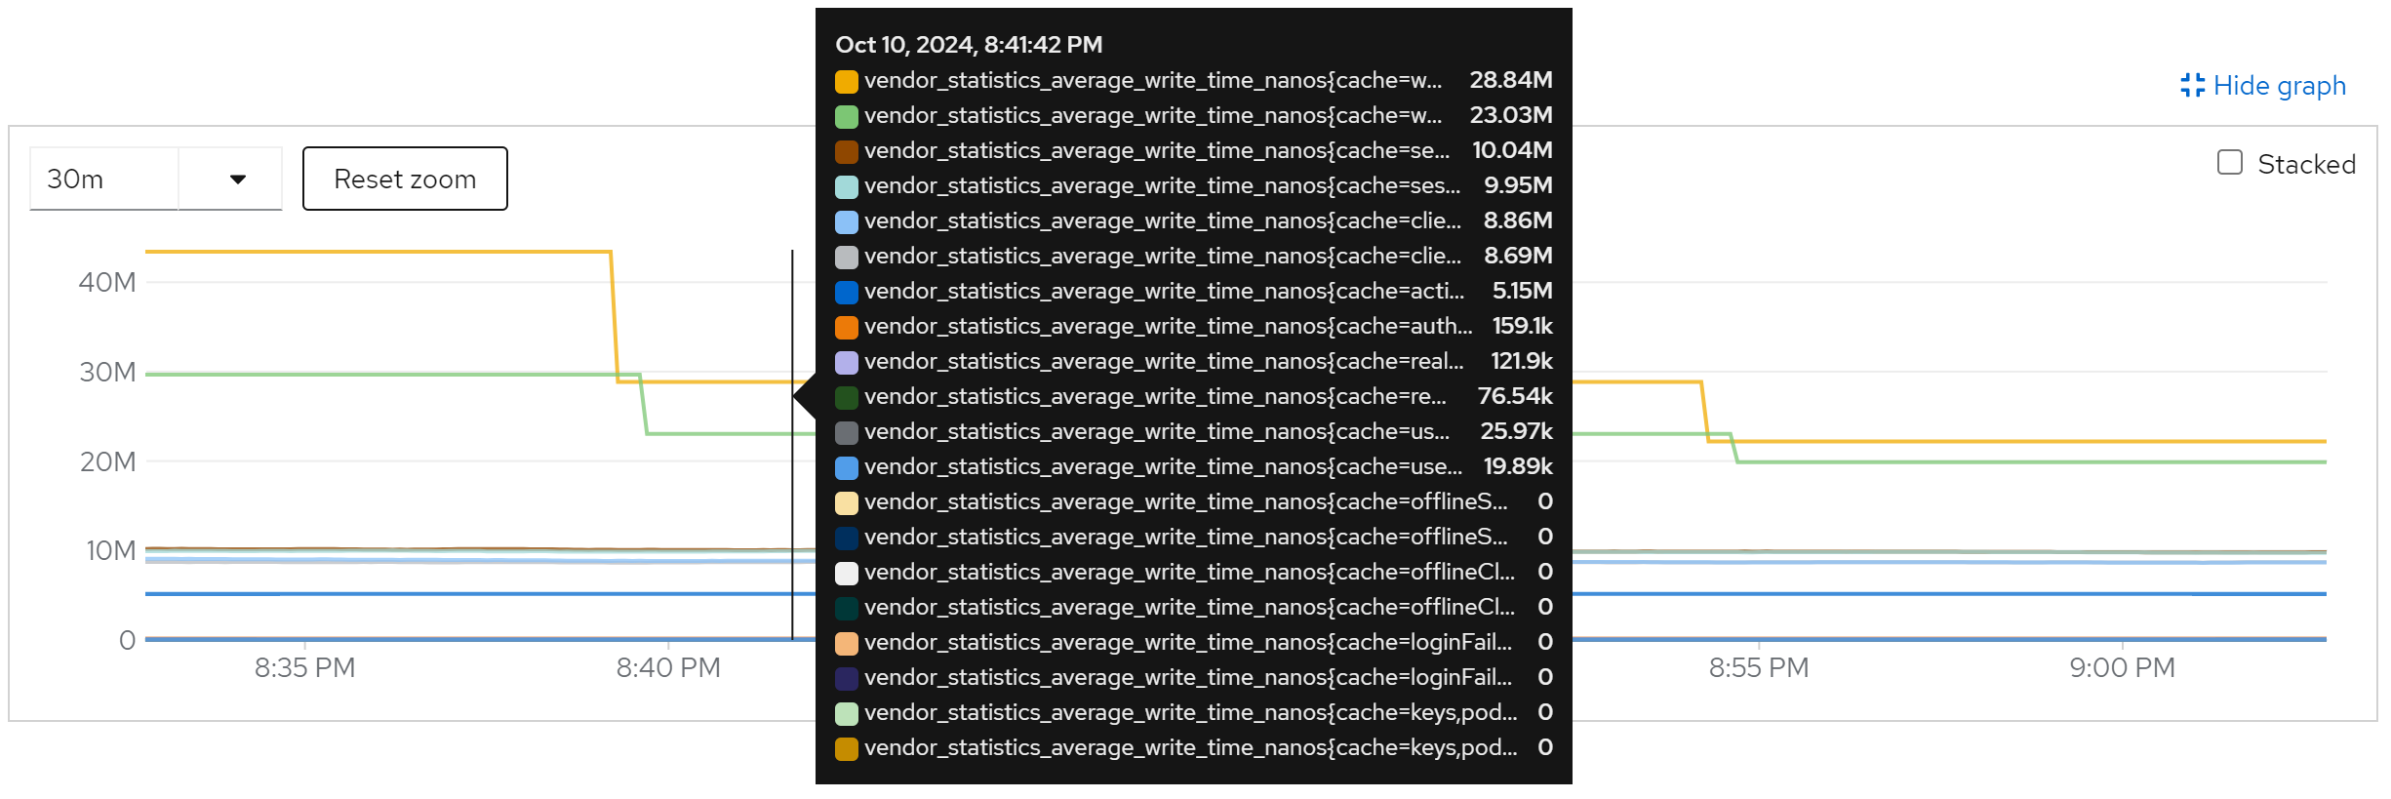Click the 30m time span input field

104,179
